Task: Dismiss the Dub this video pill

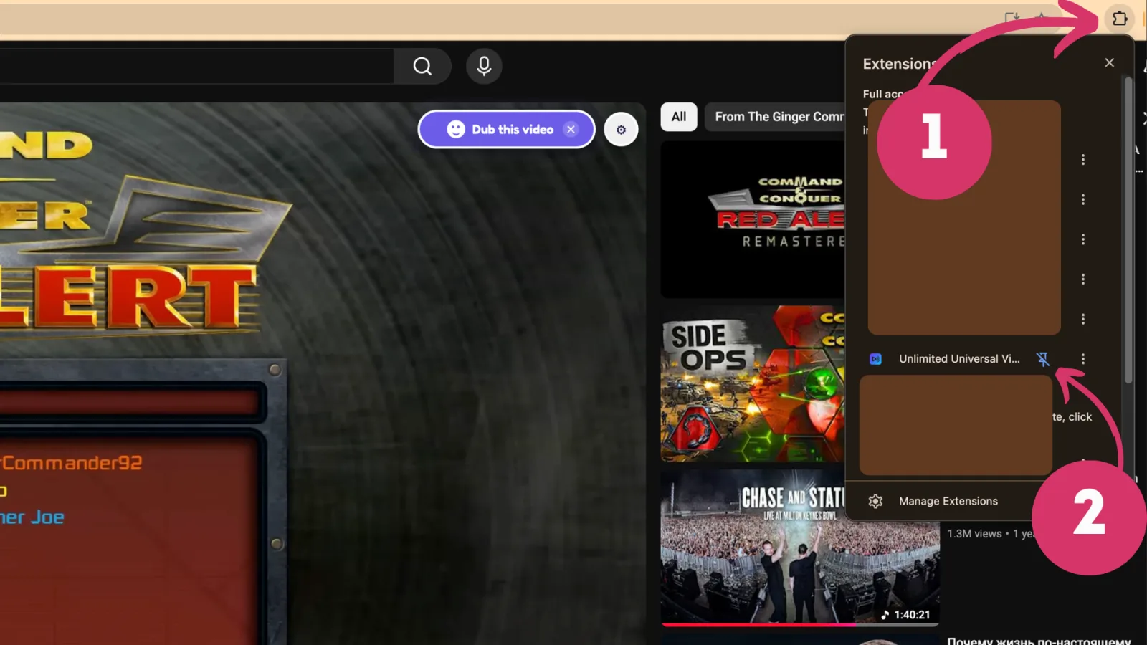Action: [x=571, y=130]
